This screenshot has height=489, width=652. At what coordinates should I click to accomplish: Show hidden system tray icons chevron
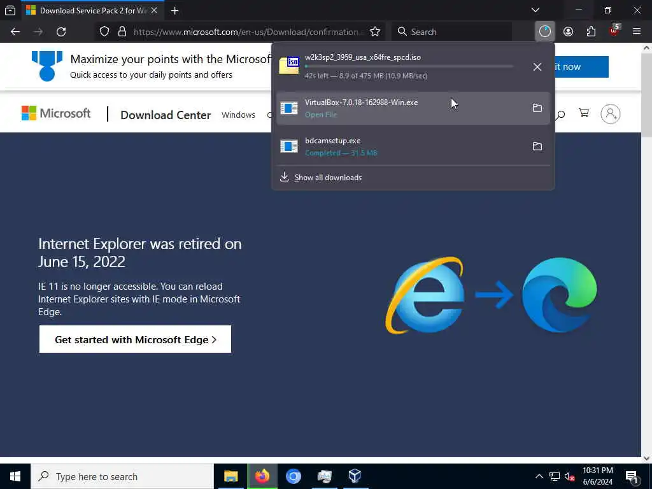[539, 476]
